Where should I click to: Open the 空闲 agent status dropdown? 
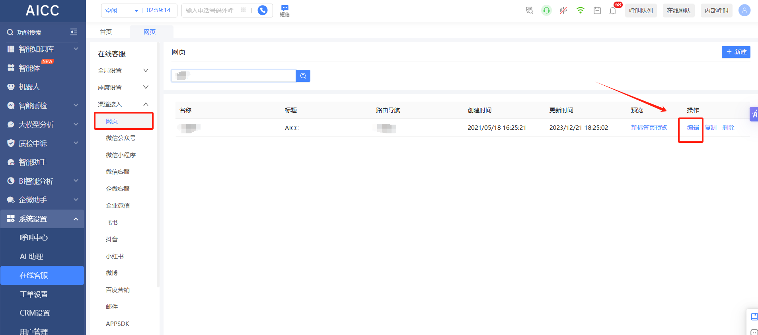121,10
